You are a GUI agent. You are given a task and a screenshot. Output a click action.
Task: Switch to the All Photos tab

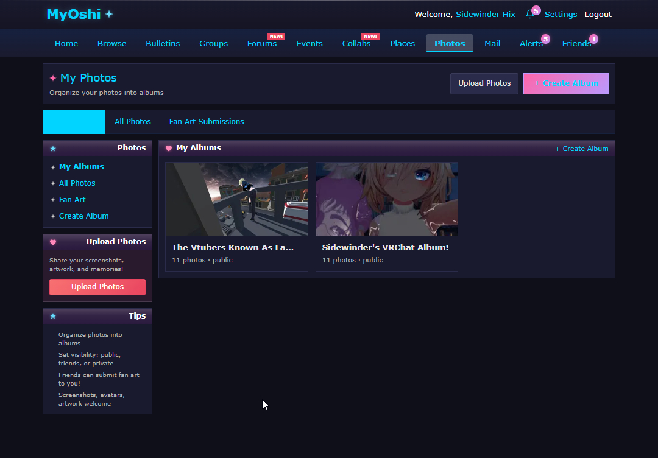pos(133,122)
